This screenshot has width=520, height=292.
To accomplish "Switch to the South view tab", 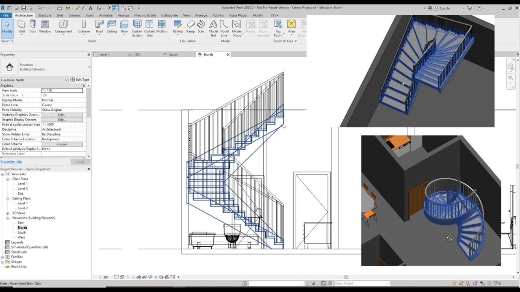I will (173, 54).
